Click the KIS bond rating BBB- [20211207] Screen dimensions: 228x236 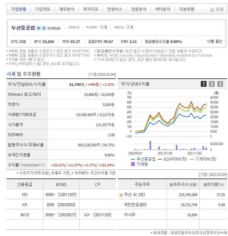tap(61, 195)
